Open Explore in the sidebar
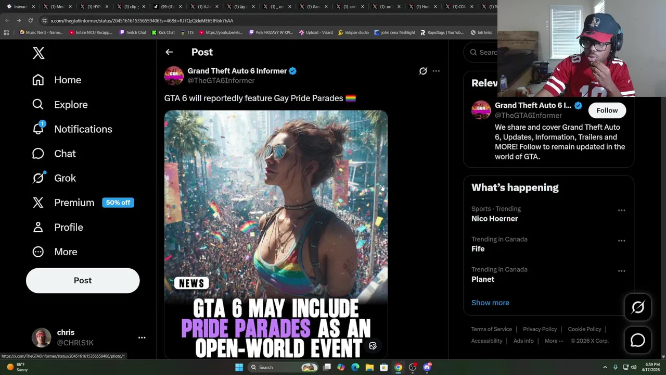This screenshot has height=375, width=666. coord(60,104)
